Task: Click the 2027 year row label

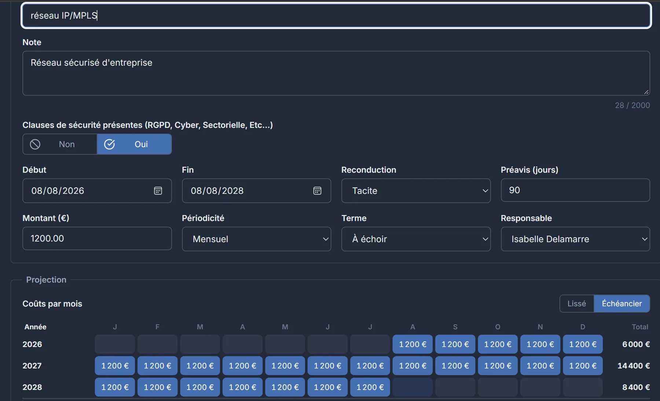Action: coord(32,366)
